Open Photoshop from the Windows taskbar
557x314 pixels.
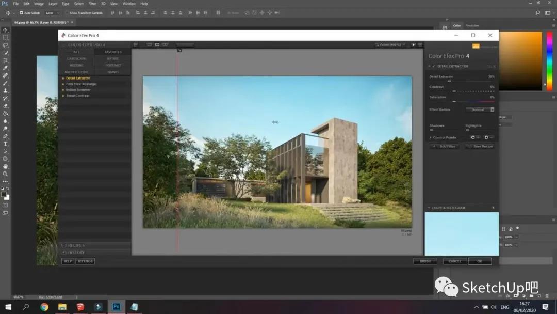(x=116, y=307)
